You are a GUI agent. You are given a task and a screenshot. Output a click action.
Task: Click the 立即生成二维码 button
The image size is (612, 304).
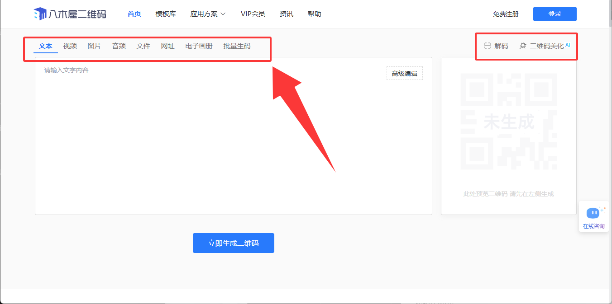click(x=233, y=243)
